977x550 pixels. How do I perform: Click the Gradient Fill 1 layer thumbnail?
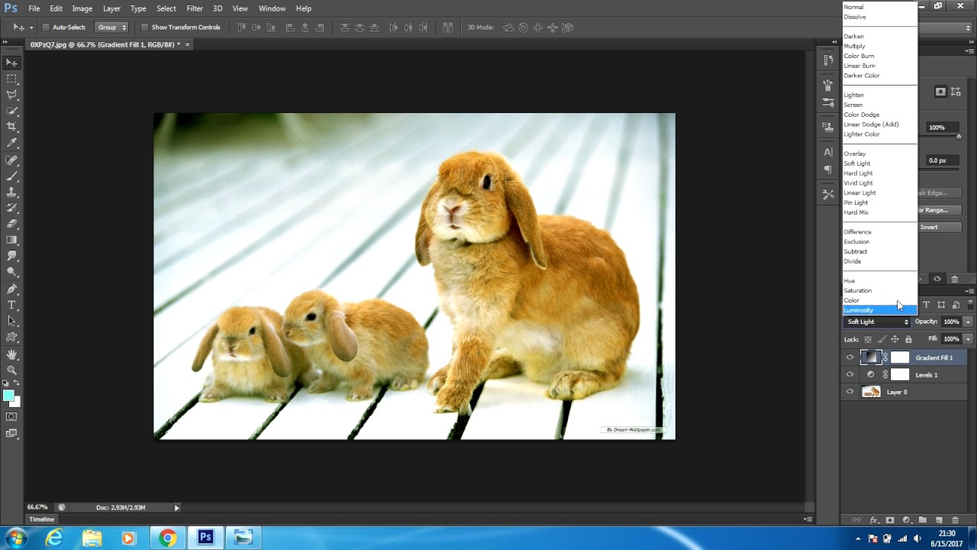(x=871, y=357)
